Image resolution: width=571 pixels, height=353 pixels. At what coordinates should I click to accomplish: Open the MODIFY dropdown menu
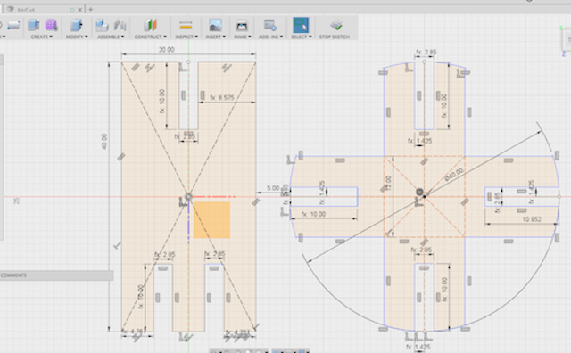pos(77,37)
